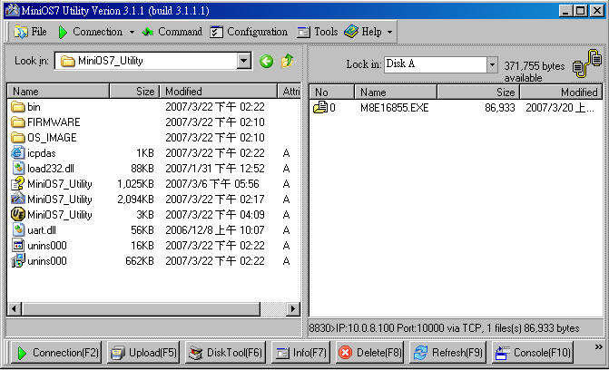Screen dimensions: 609x370
Task: Select the 16KB unins000 file icon
Action: click(18, 246)
